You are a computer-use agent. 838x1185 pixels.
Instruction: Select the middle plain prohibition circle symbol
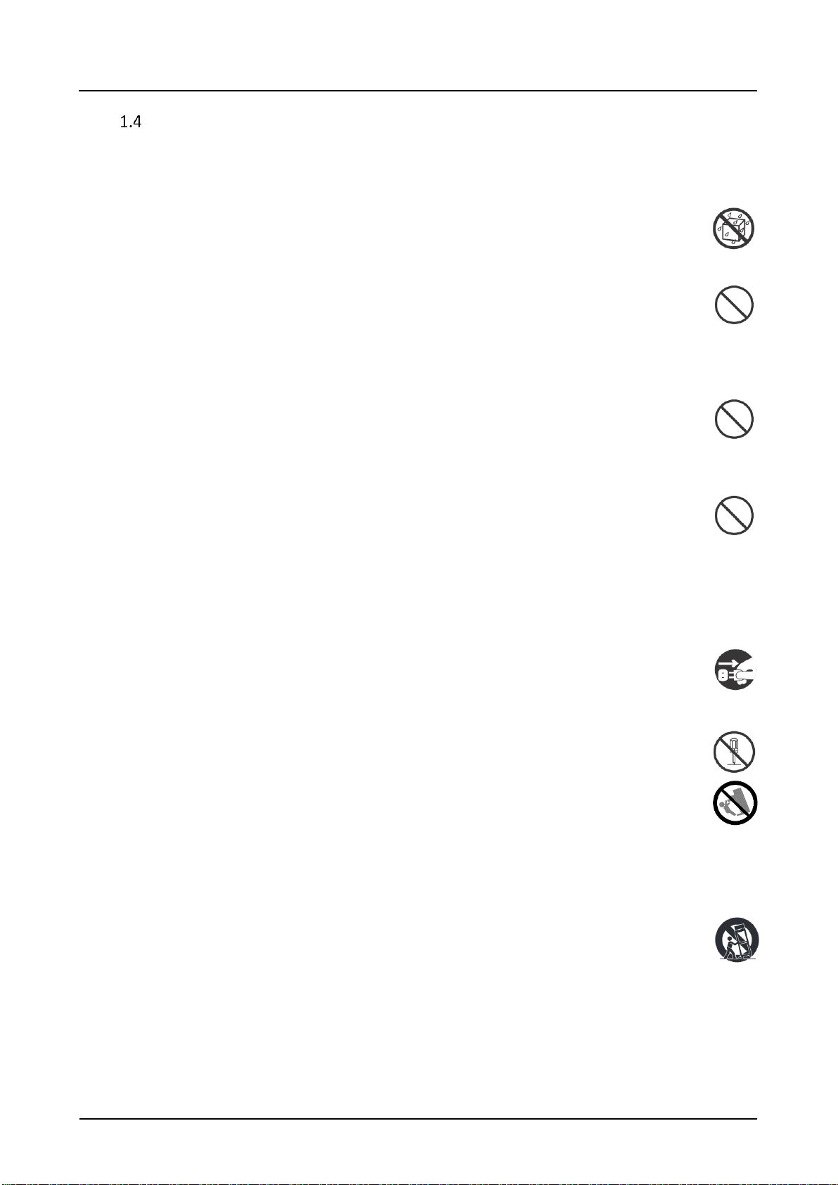(734, 419)
